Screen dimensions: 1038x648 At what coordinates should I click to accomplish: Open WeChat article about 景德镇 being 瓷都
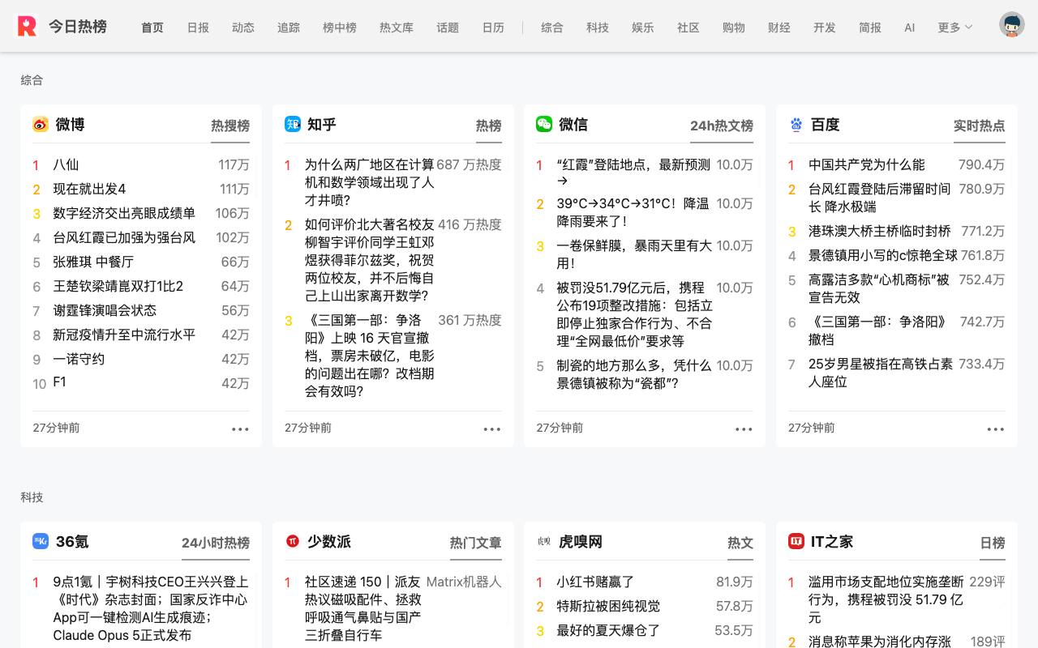tap(634, 374)
